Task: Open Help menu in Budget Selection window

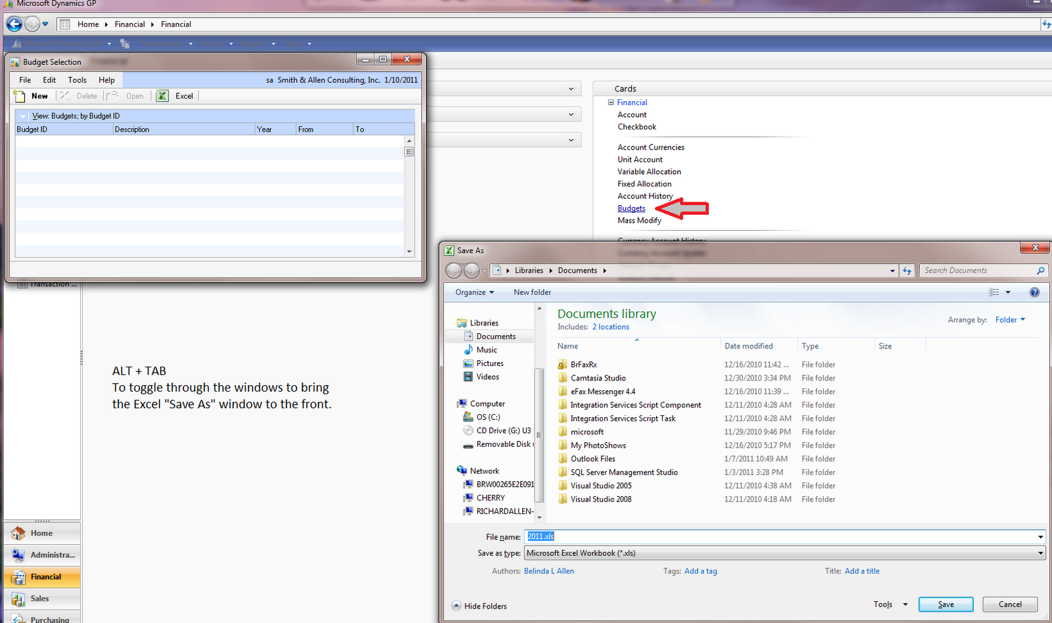Action: pos(107,80)
